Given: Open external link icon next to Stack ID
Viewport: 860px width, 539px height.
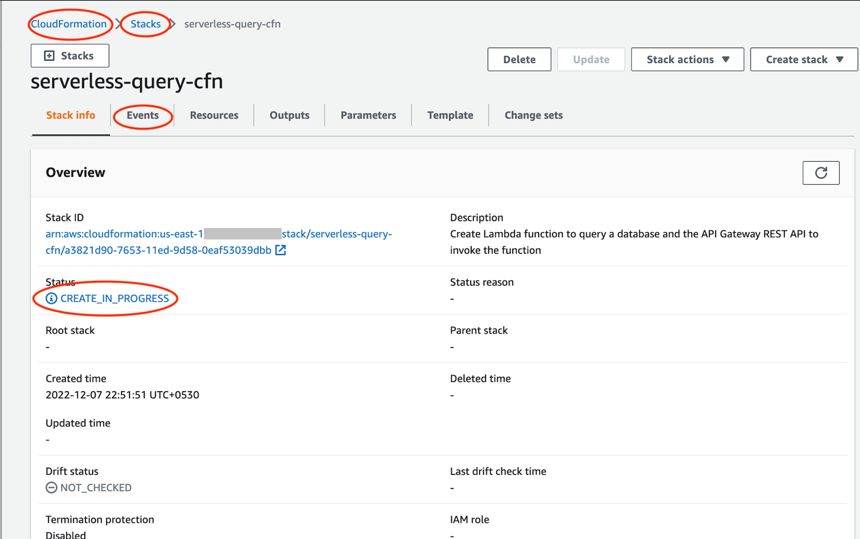Looking at the screenshot, I should click(280, 250).
